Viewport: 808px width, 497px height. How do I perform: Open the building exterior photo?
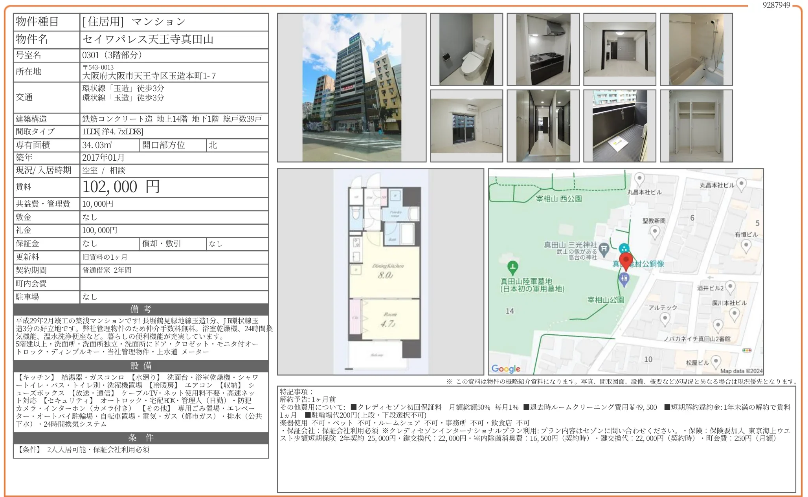click(x=351, y=88)
